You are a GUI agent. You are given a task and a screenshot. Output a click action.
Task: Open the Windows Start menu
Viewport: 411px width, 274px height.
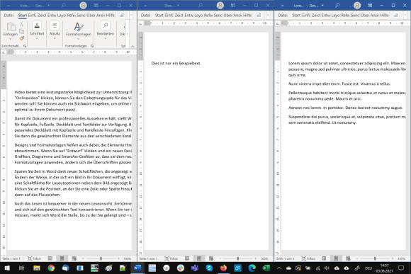click(7, 268)
